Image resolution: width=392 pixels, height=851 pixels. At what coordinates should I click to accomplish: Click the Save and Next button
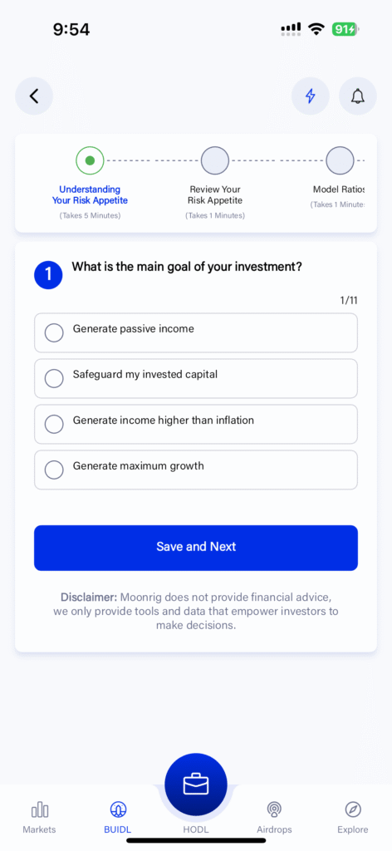pyautogui.click(x=196, y=548)
